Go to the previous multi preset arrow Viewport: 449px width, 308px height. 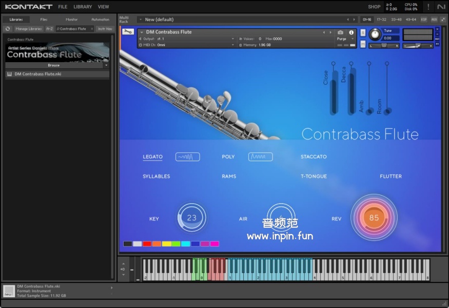348,20
